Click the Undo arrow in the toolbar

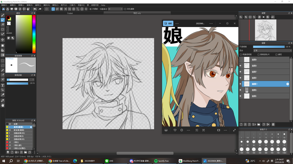35,9
